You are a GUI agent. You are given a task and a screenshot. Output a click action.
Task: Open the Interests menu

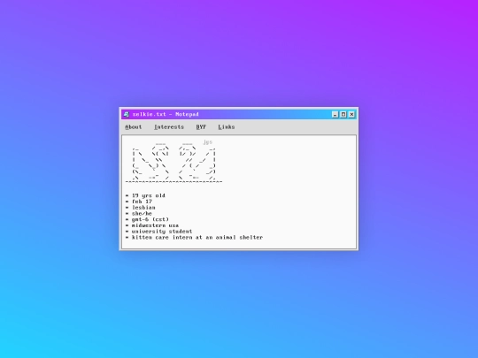(x=169, y=127)
